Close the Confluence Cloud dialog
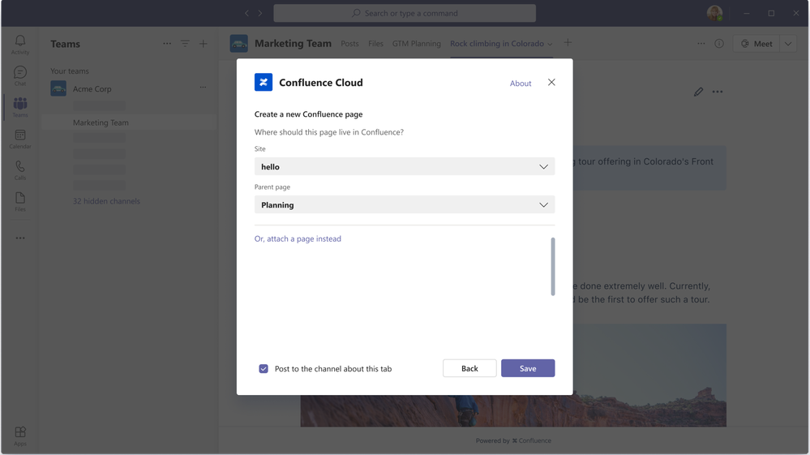 click(x=551, y=82)
